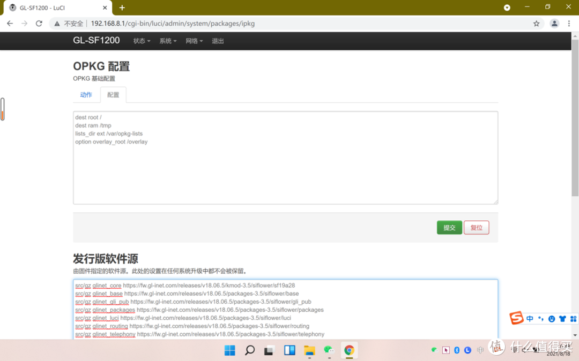Toggle Sogou punctuation mode icon
579x361 pixels.
(541, 319)
